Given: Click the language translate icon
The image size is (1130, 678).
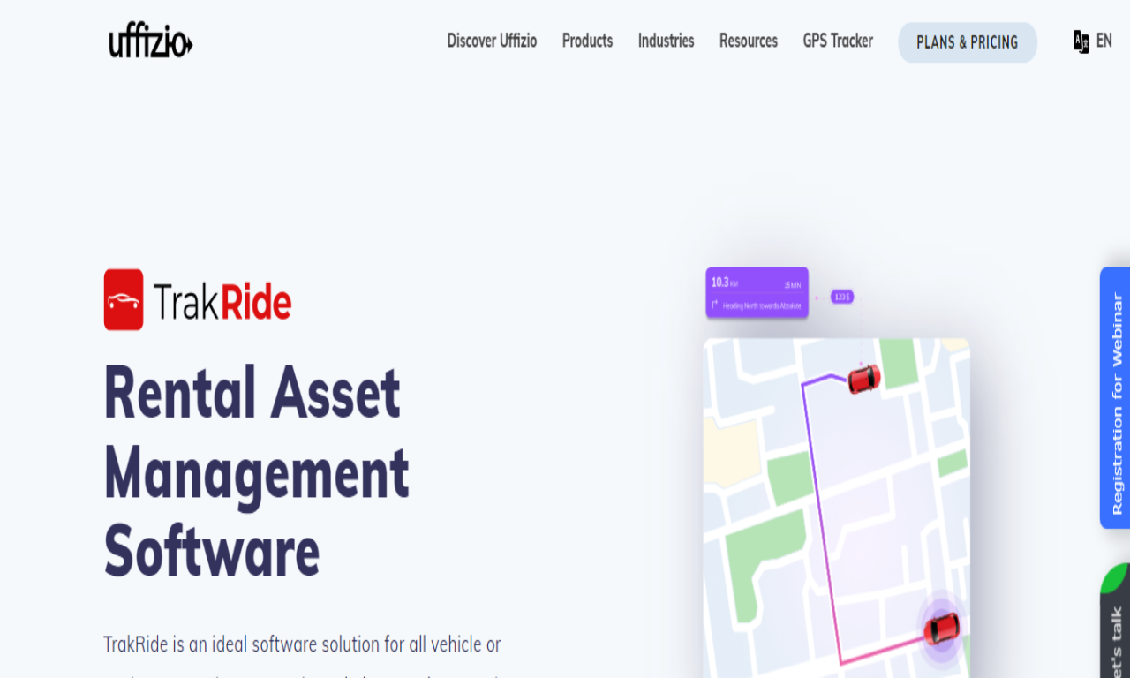Looking at the screenshot, I should (x=1081, y=41).
